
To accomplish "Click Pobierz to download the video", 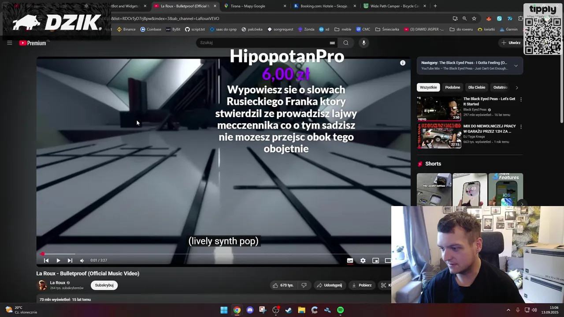I will click(x=362, y=285).
